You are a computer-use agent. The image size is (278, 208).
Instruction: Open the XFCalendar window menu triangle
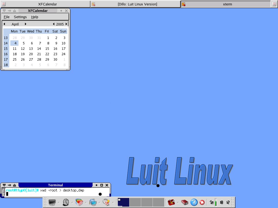click(4, 11)
